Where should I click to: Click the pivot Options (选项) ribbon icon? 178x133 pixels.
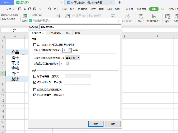click(25, 17)
